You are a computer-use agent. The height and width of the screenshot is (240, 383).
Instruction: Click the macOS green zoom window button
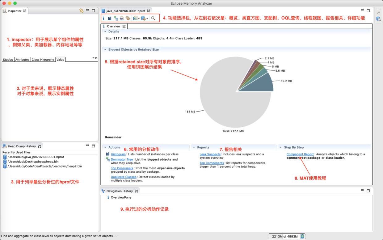click(x=15, y=3)
